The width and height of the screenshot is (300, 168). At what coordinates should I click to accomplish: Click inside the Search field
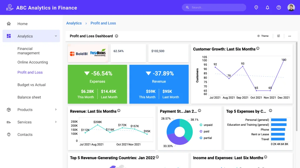214,7
